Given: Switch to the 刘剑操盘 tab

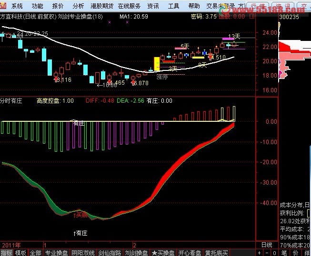Looking at the screenshot, I should click(x=136, y=253).
